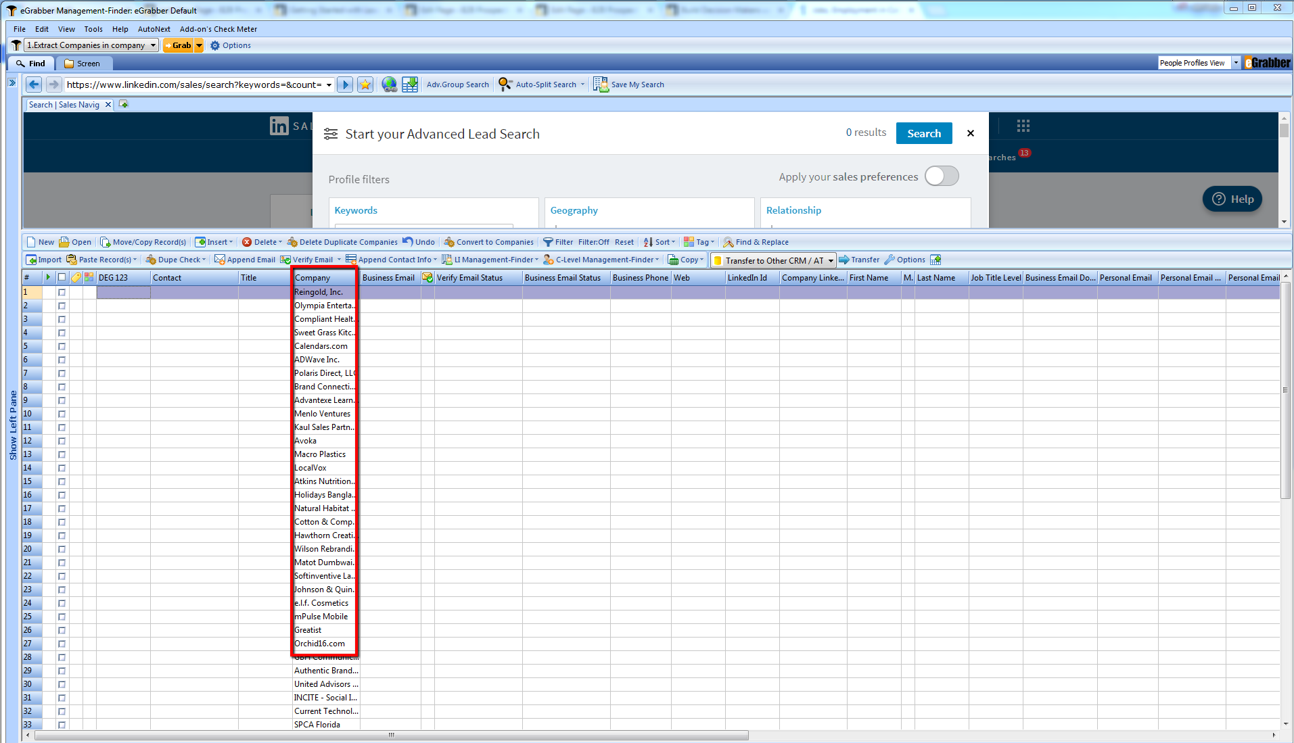Image resolution: width=1294 pixels, height=743 pixels.
Task: Open the Tools menu
Action: click(x=93, y=29)
